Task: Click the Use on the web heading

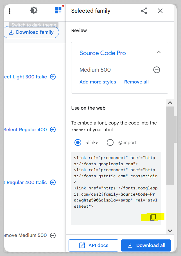Action: coord(88,108)
